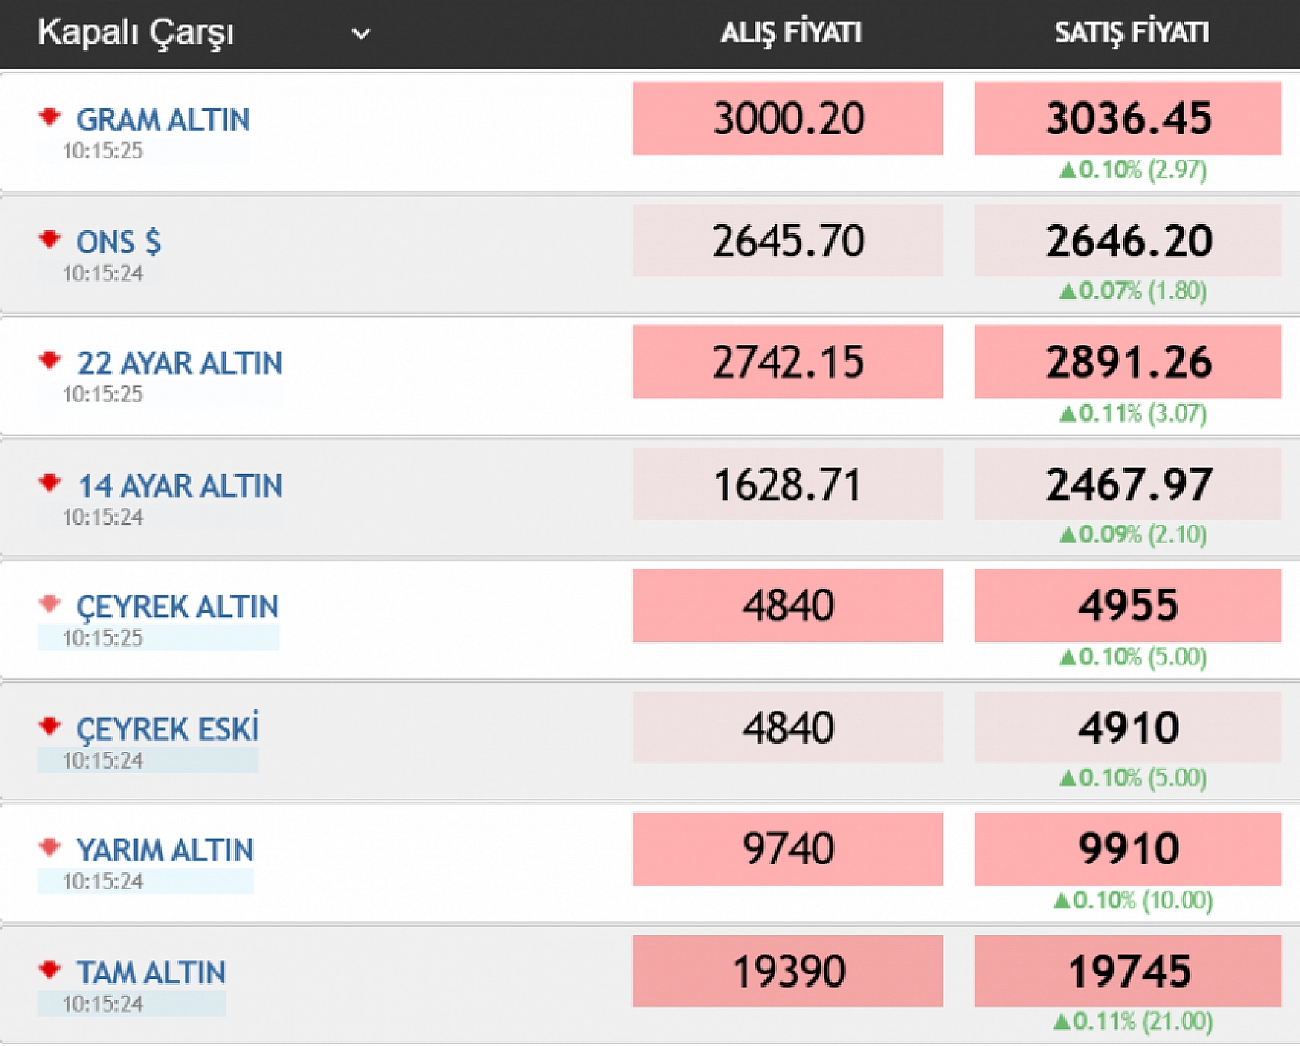Viewport: 1300px width, 1046px height.
Task: Open the TAM ALTIN link
Action: pos(151,973)
